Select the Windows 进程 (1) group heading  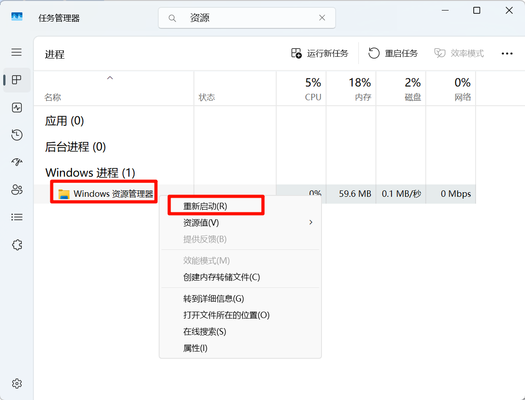coord(90,173)
